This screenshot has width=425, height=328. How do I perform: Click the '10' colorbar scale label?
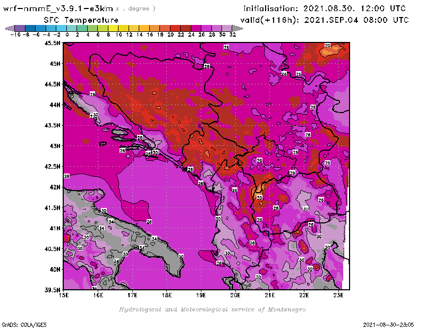tap(118, 34)
